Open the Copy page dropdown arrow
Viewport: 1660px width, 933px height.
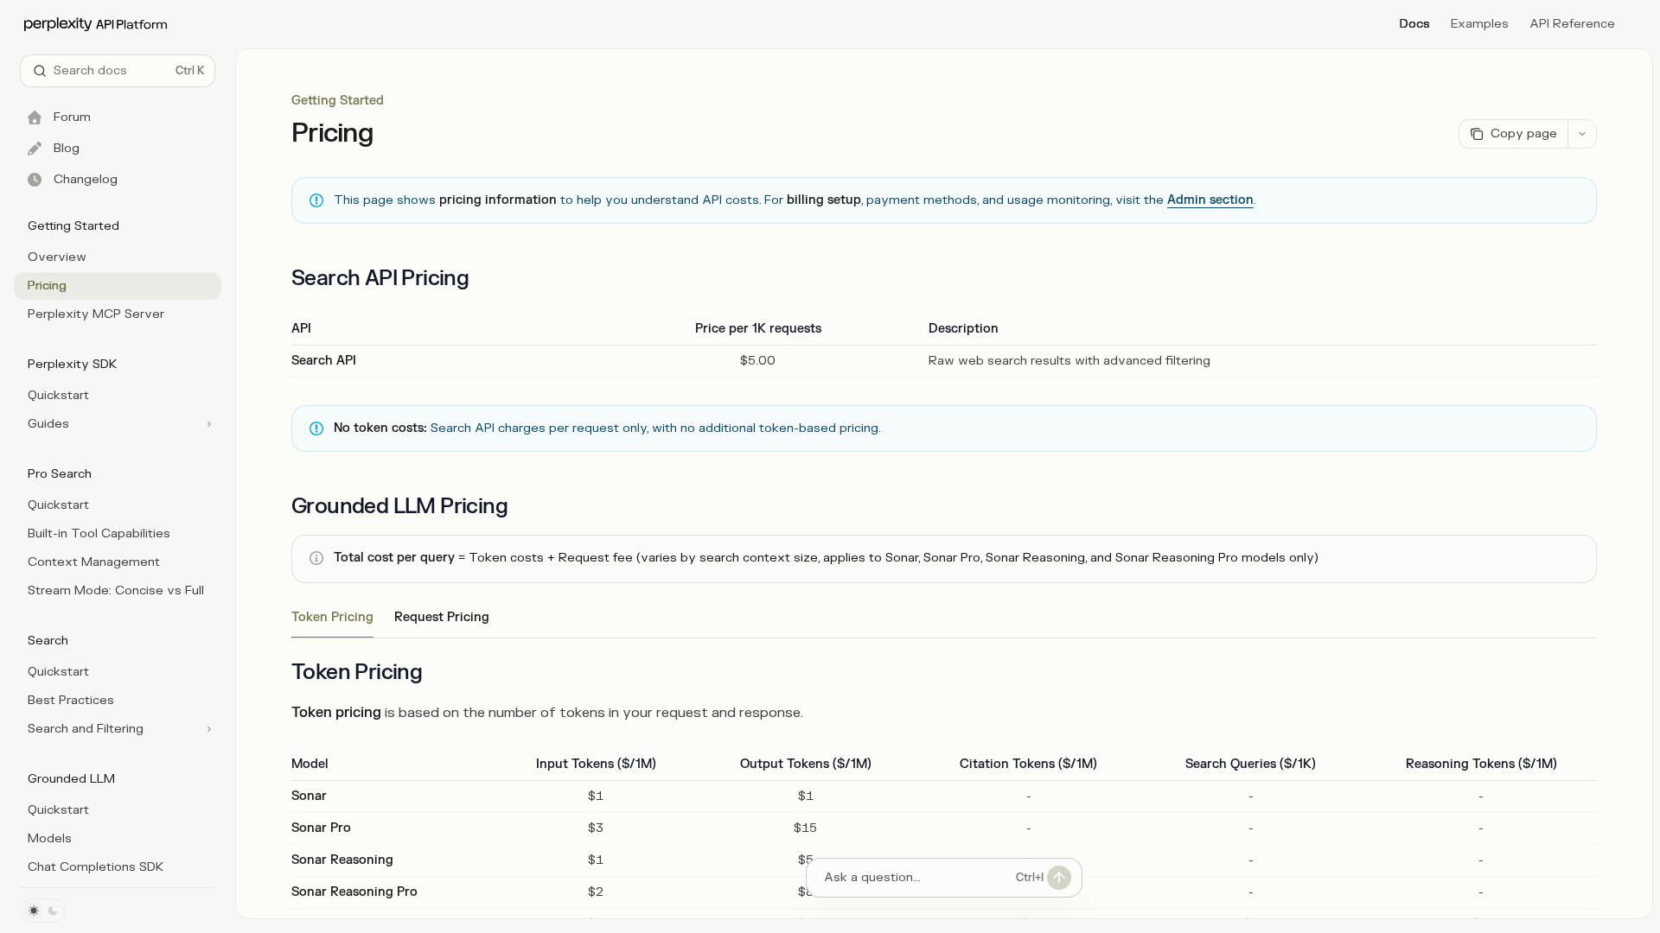pos(1582,134)
